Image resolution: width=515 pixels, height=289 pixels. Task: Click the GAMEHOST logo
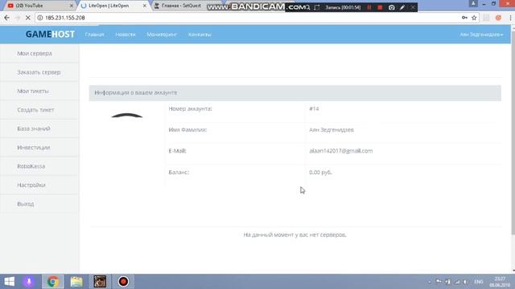(x=50, y=35)
